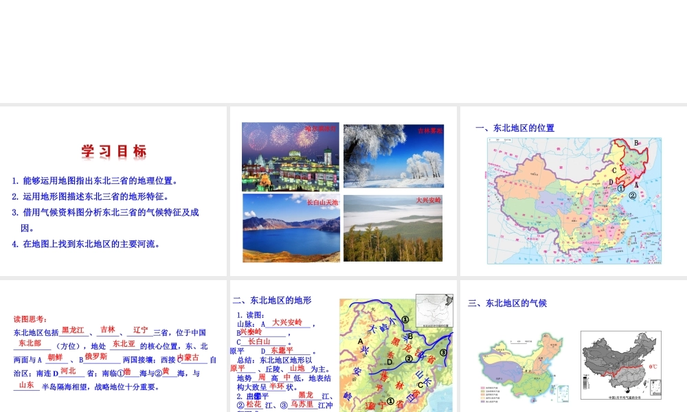Viewport: 687px width, 412px height.
Task: Click objective 2 about 地形特征
Action: pos(90,196)
